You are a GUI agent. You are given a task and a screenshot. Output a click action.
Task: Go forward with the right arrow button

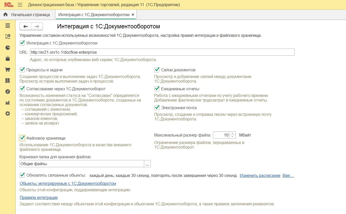37,26
